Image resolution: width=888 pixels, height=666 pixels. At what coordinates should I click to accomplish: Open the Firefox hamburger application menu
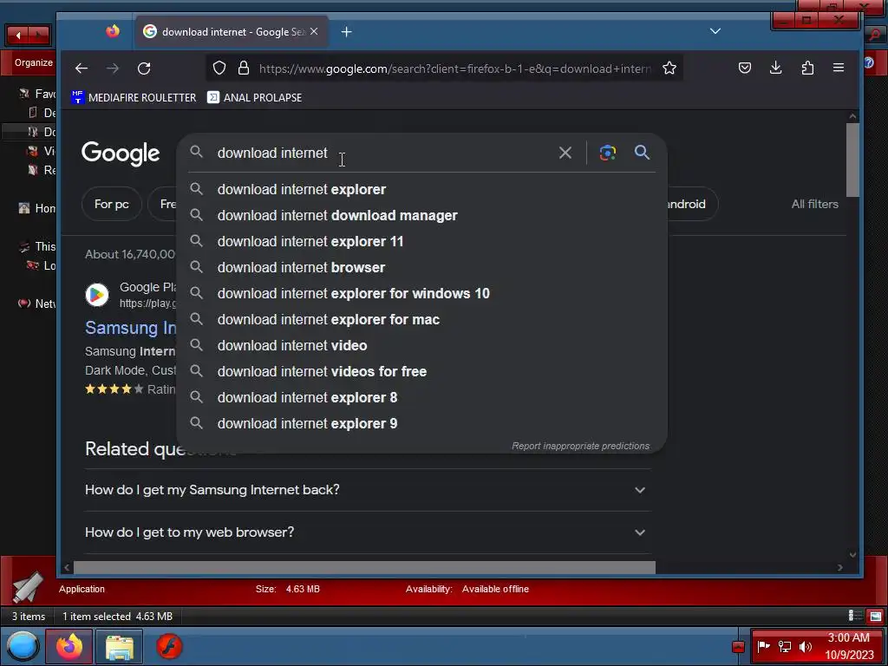839,68
